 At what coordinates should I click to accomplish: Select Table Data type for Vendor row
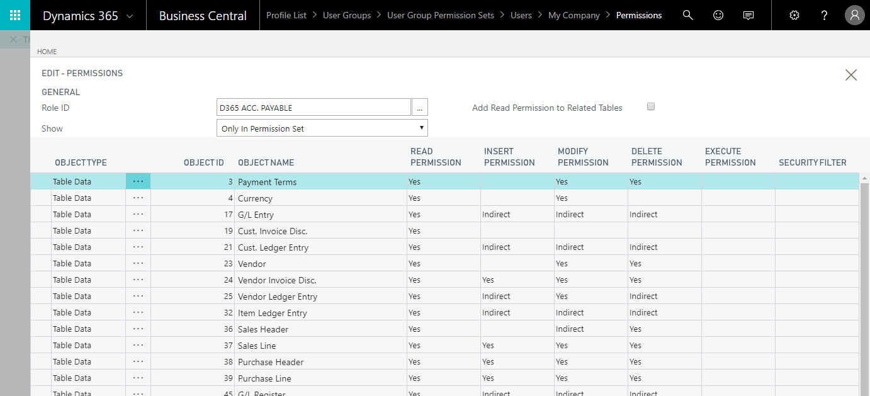88,263
